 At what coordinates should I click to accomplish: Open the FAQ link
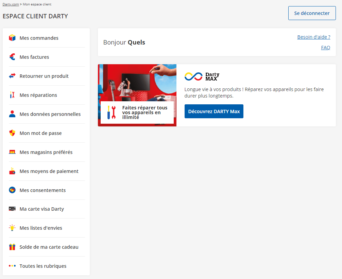tap(325, 48)
